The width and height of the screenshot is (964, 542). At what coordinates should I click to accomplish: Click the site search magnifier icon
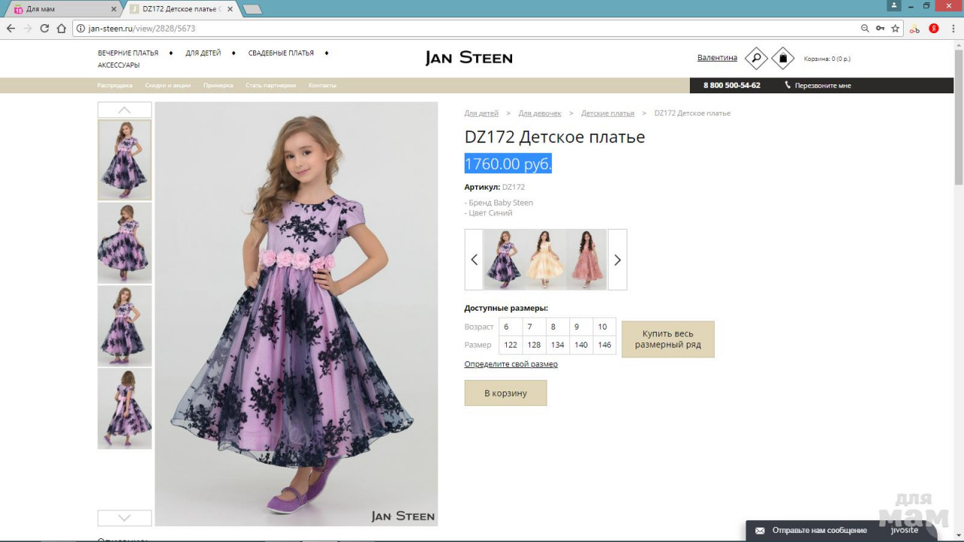[756, 58]
